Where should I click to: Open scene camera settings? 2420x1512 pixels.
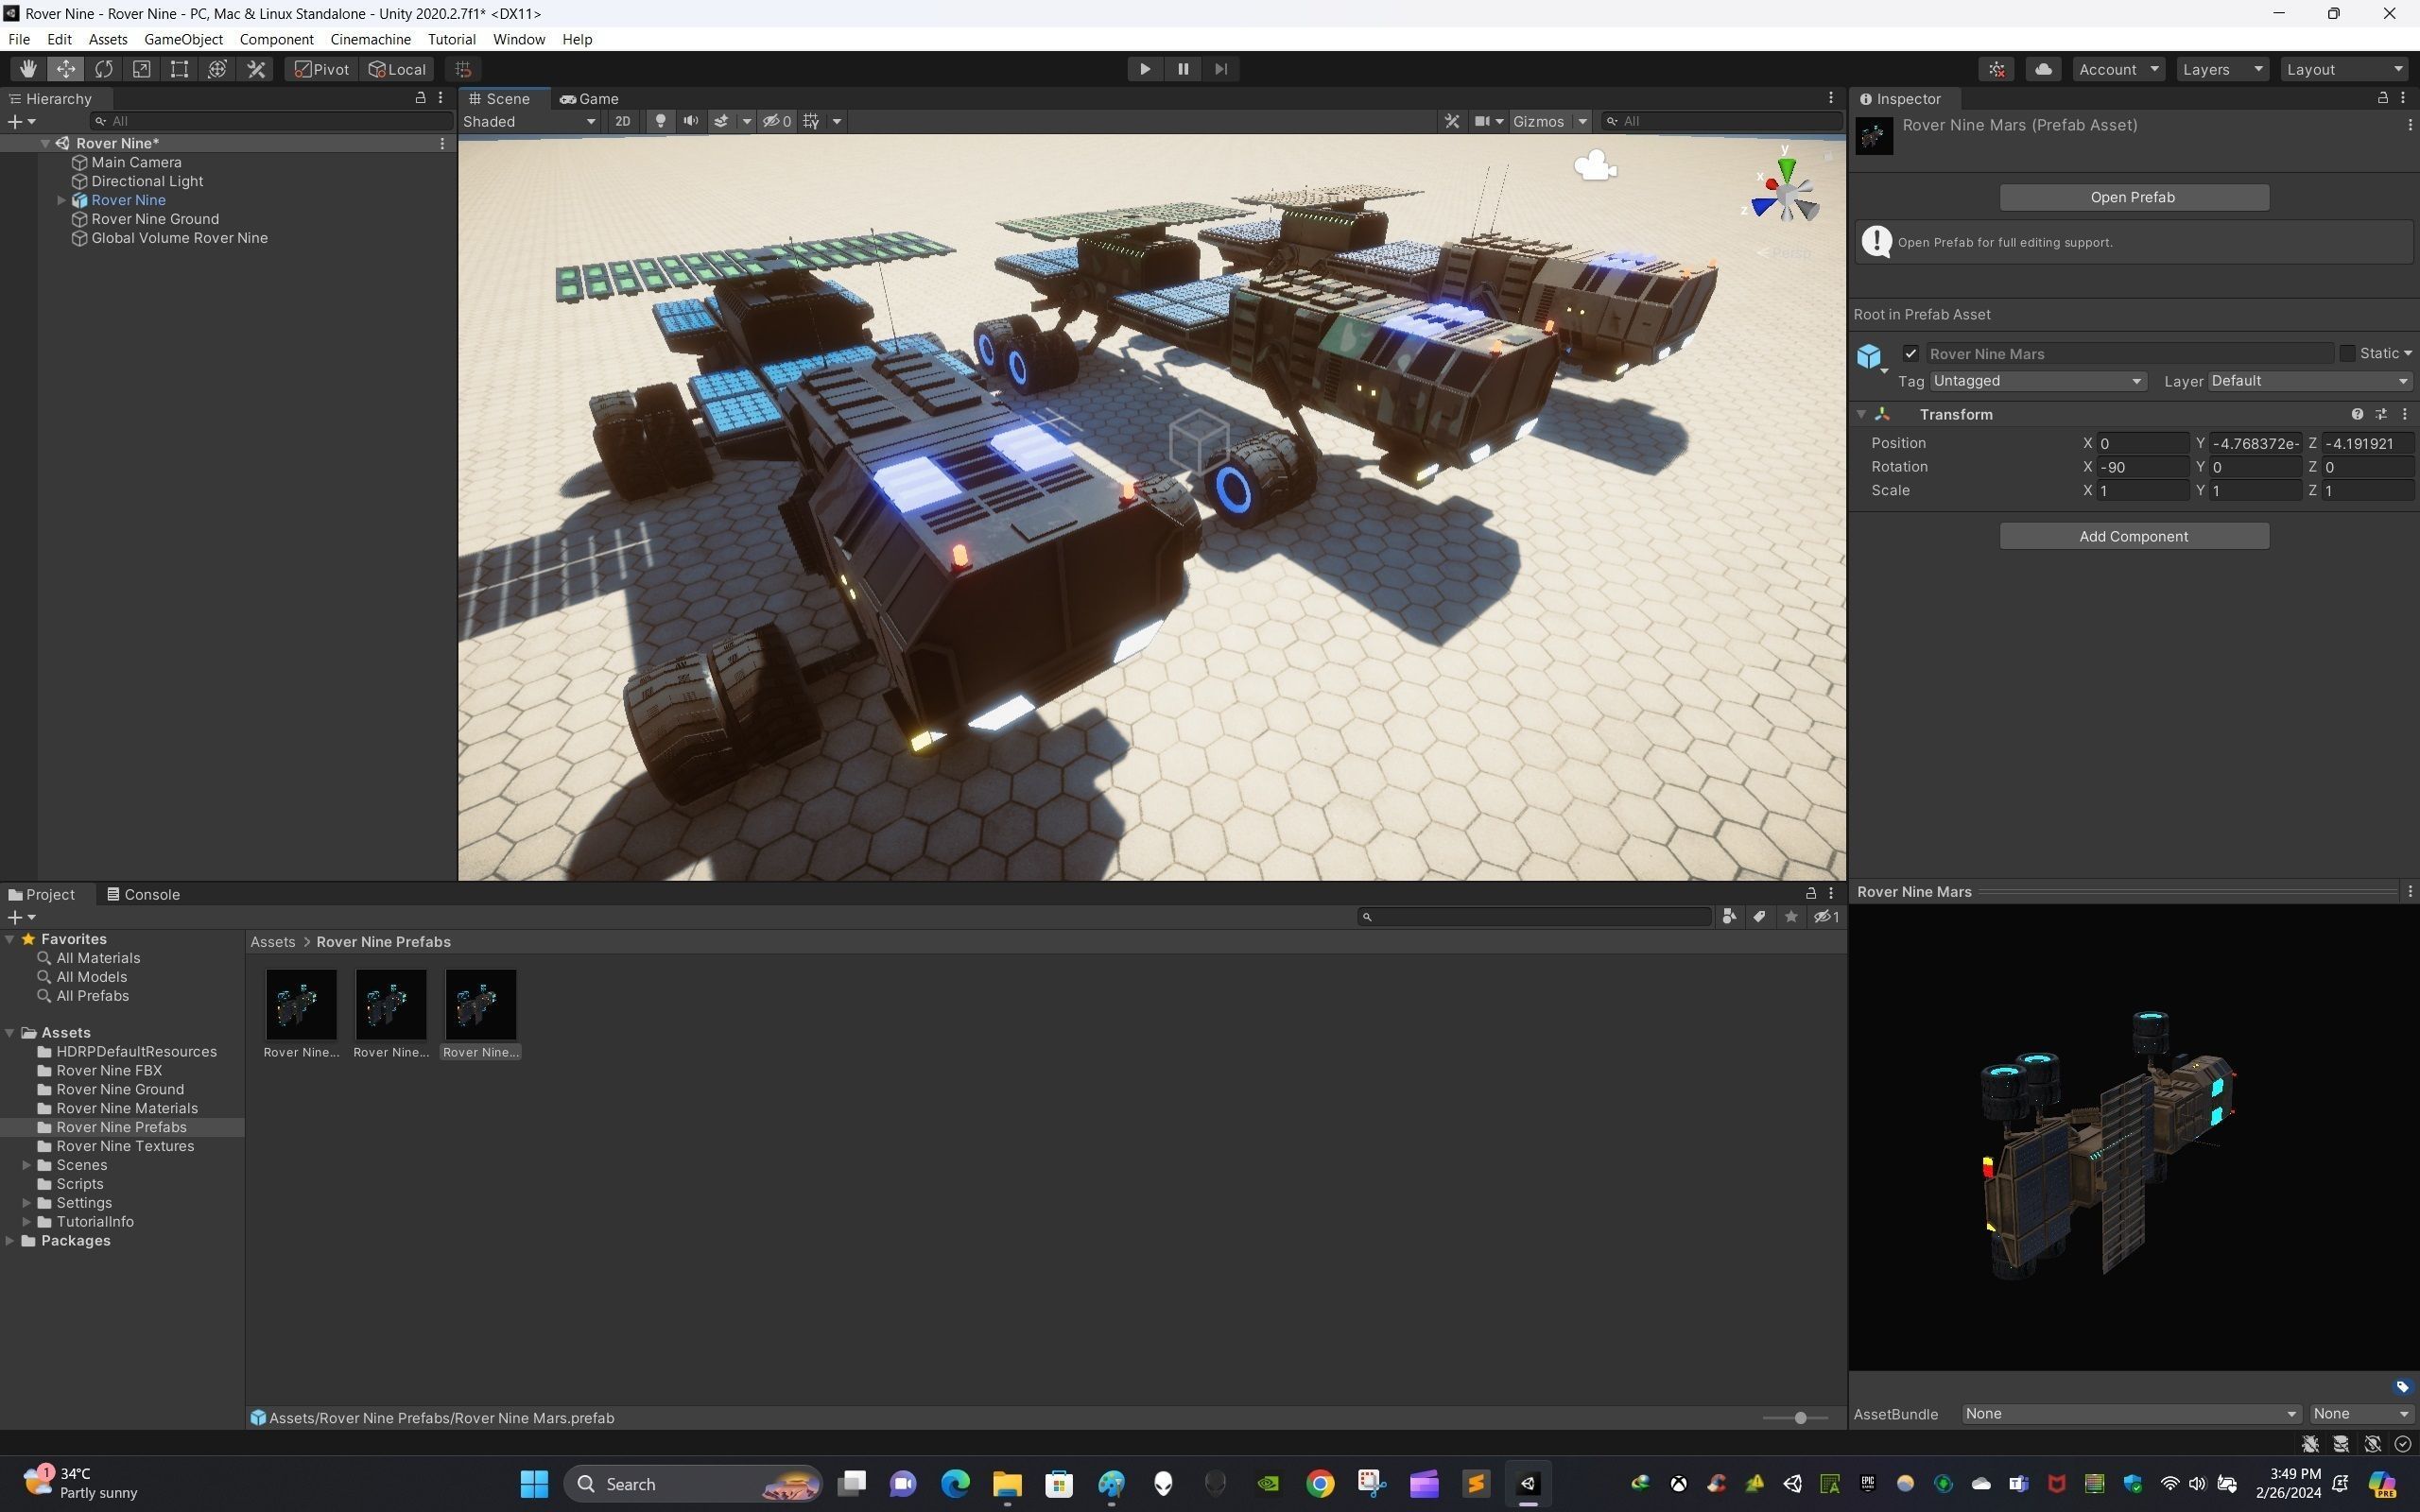[1489, 121]
